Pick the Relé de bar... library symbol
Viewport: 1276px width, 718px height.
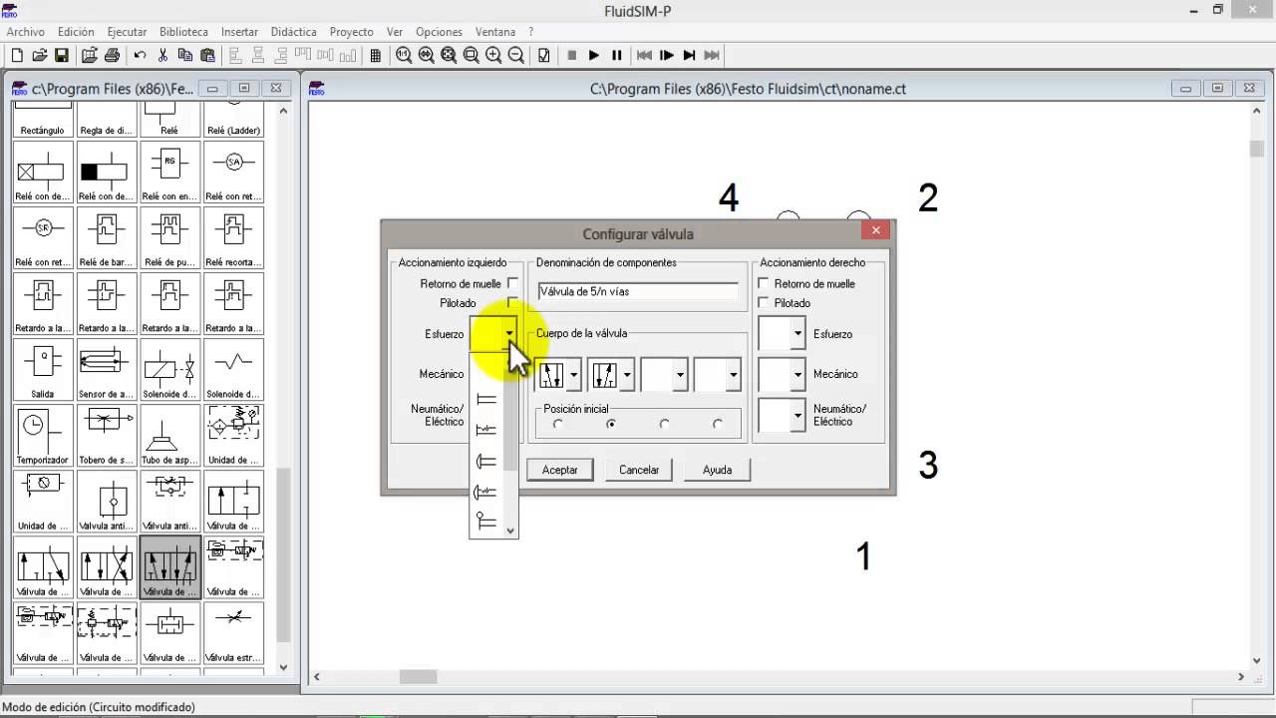(x=106, y=238)
